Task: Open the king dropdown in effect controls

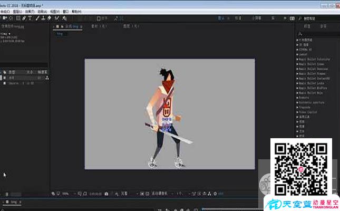Action: tap(9, 34)
